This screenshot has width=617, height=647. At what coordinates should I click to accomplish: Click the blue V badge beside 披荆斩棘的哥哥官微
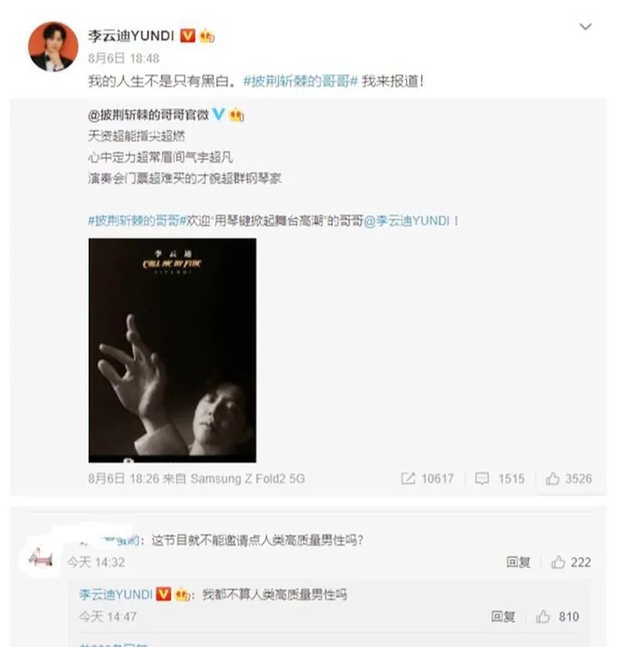[x=218, y=114]
